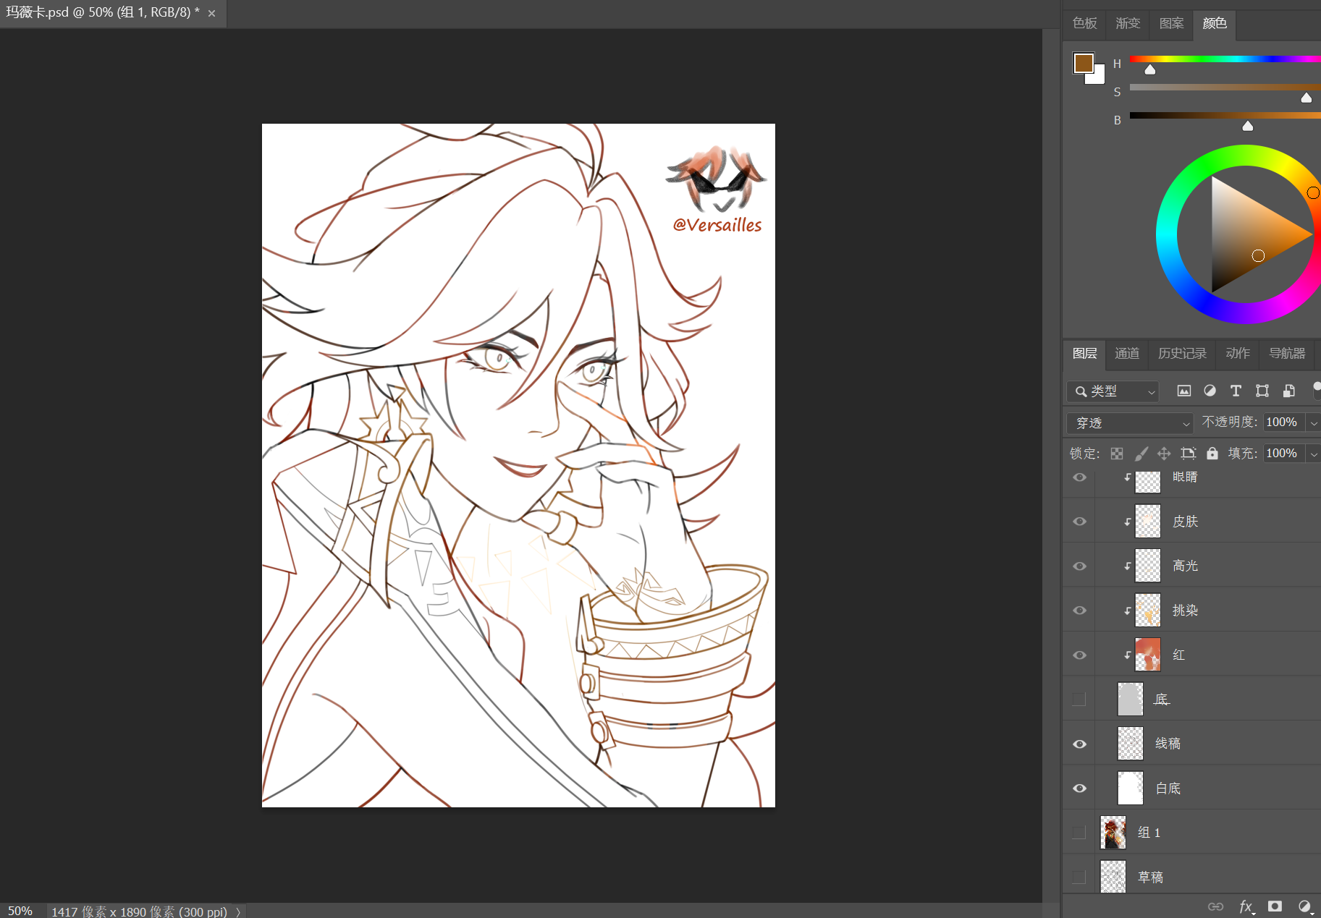Click the foreground color swatch
The height and width of the screenshot is (918, 1321).
[1084, 63]
